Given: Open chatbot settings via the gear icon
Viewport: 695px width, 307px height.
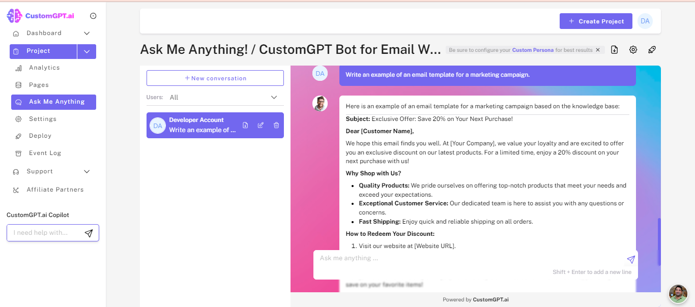Looking at the screenshot, I should pos(633,49).
